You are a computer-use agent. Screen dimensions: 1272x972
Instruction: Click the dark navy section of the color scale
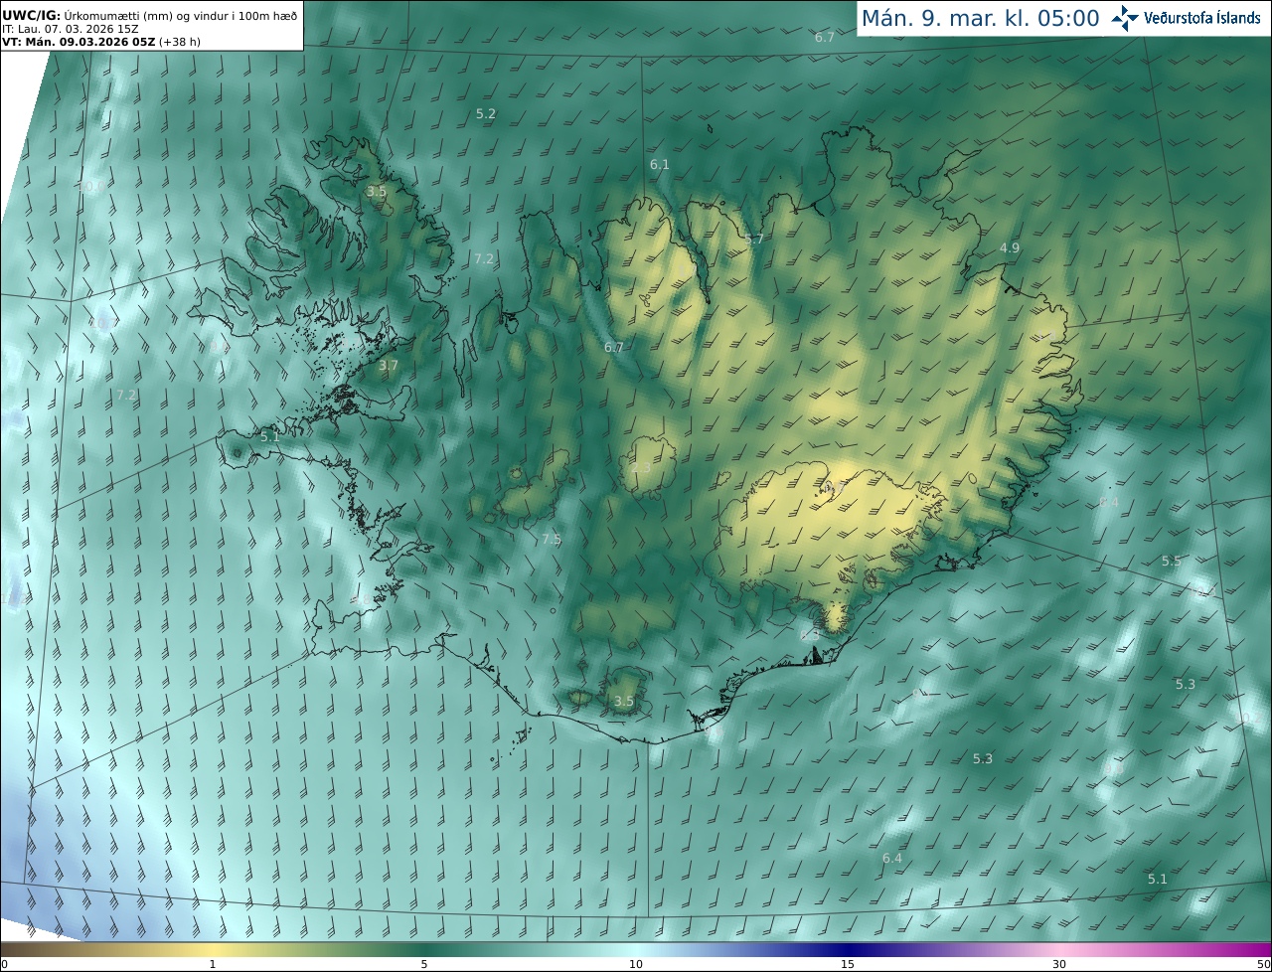[848, 949]
